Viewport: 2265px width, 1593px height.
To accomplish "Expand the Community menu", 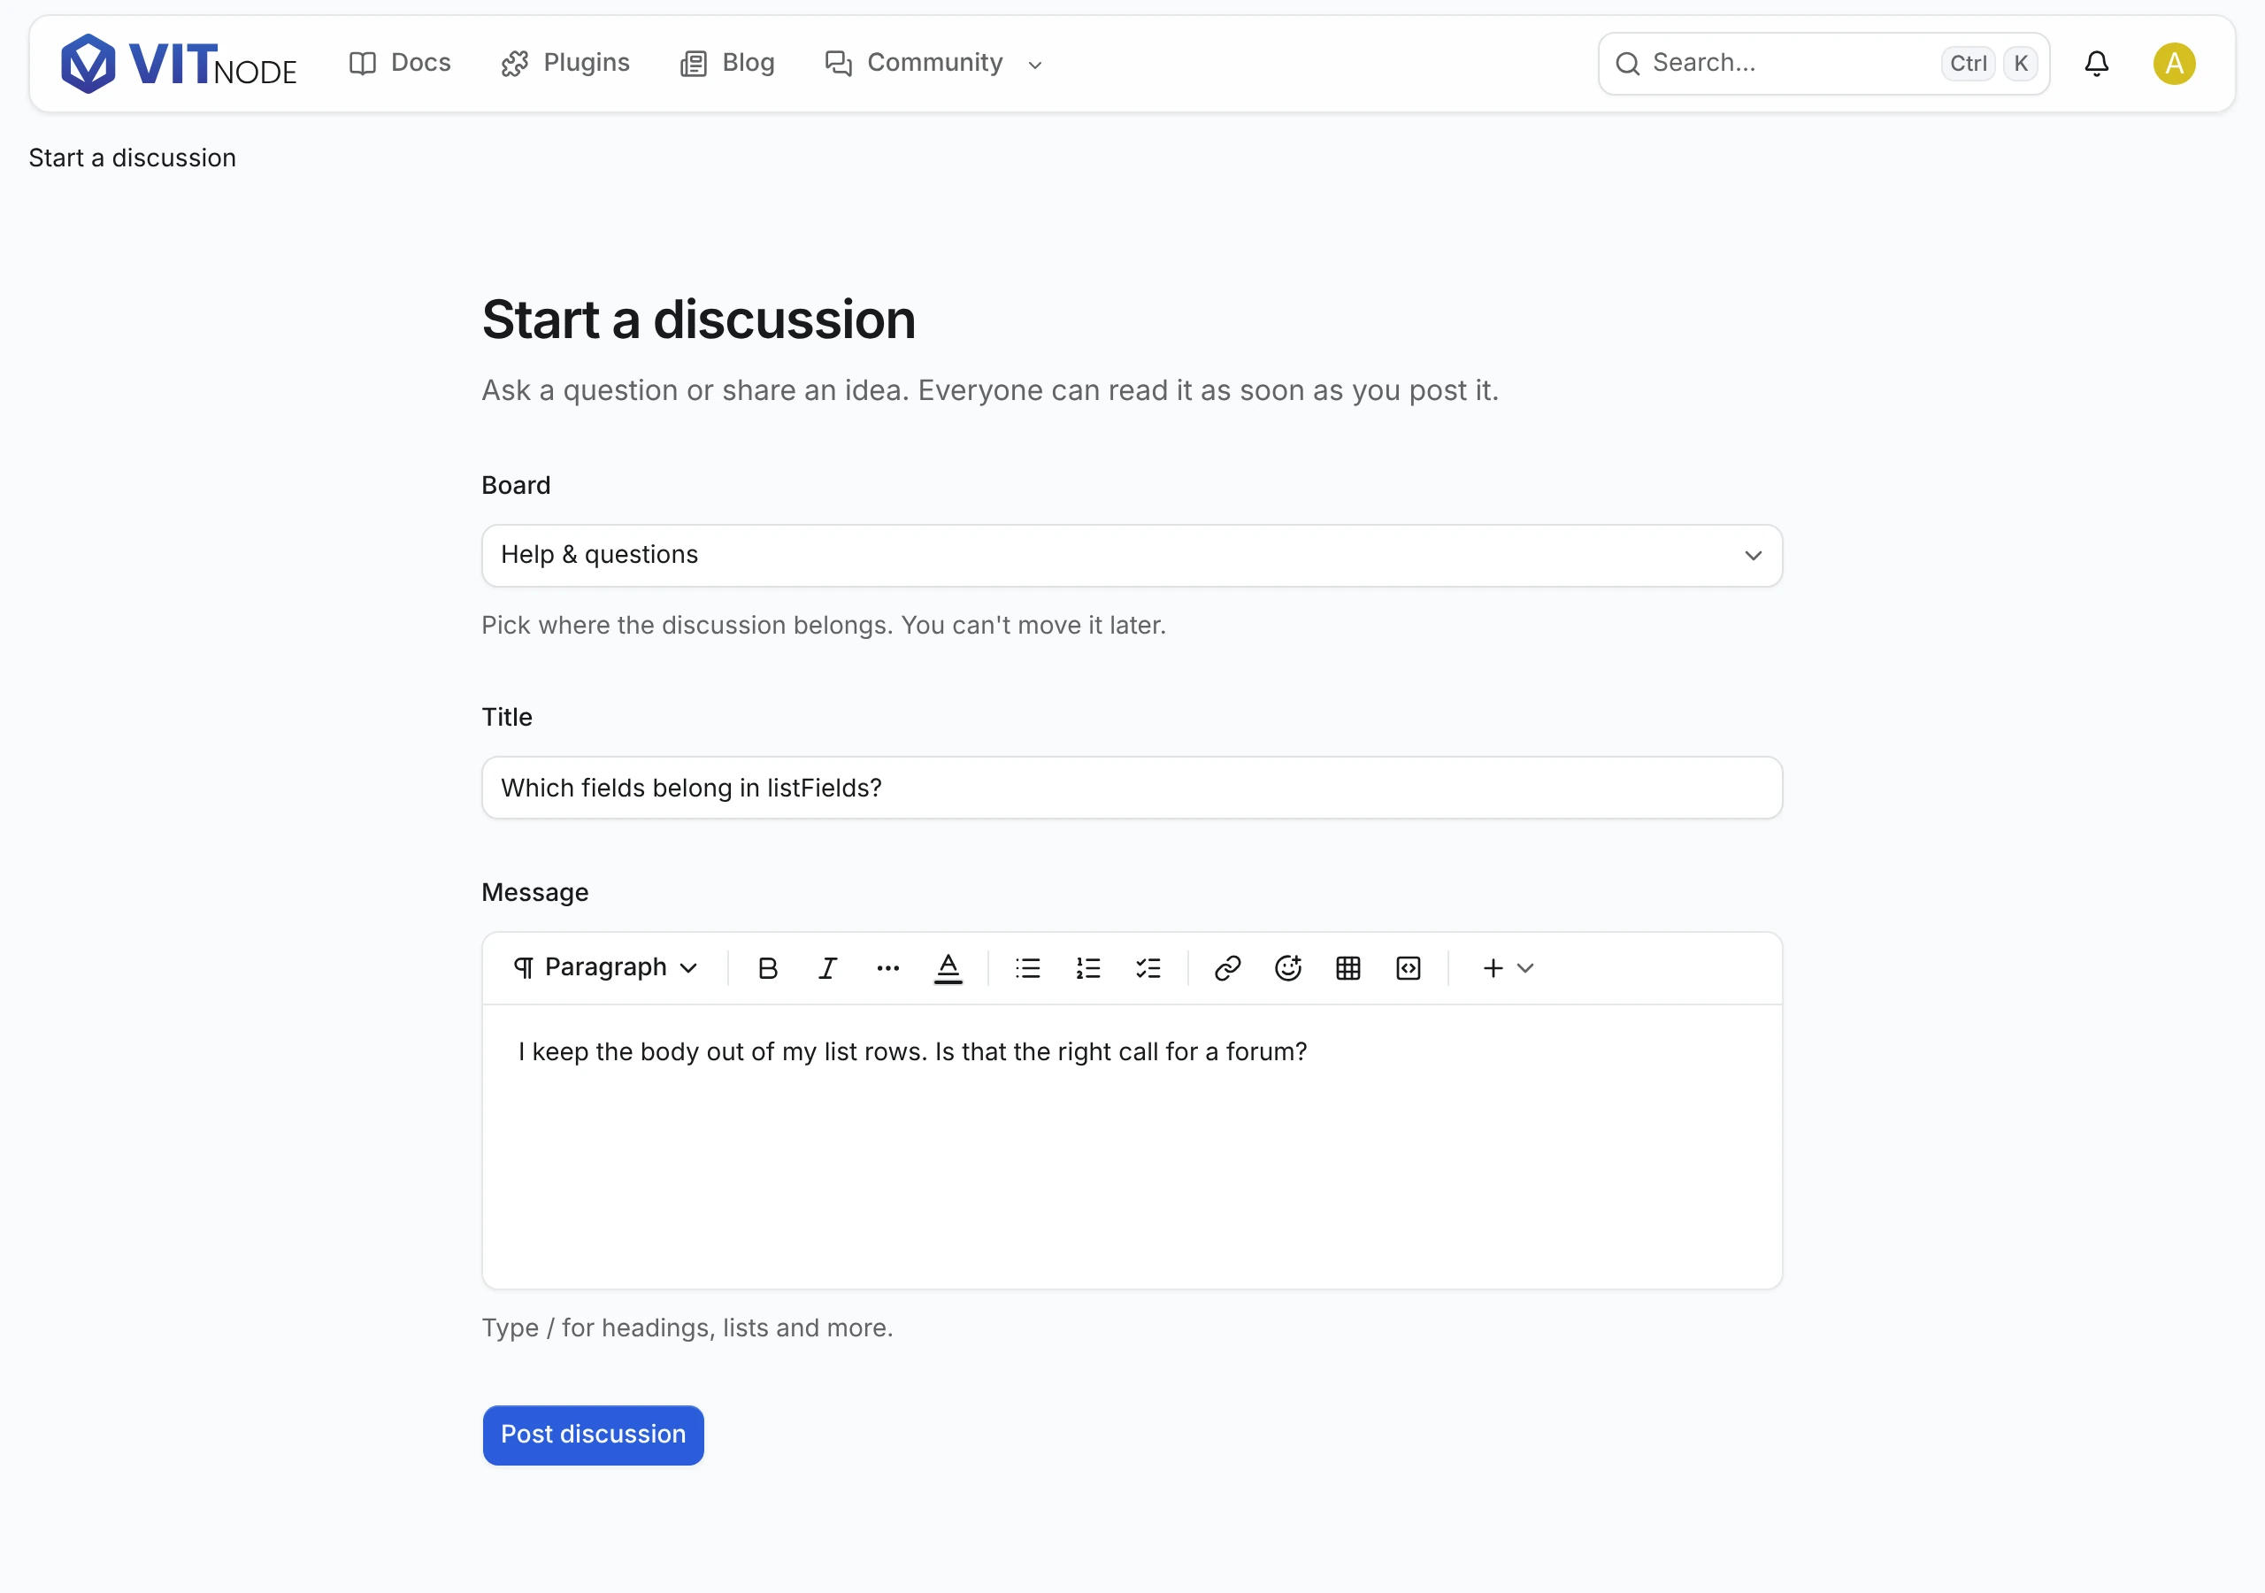I will (934, 63).
